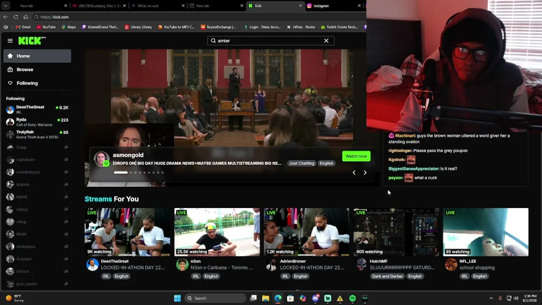Select offline channel westbabyzo

coord(37,172)
